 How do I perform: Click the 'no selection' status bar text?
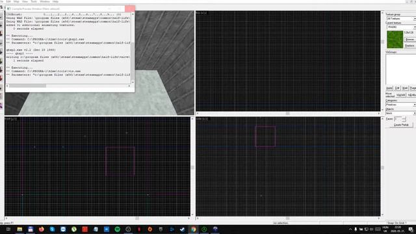(x=281, y=223)
